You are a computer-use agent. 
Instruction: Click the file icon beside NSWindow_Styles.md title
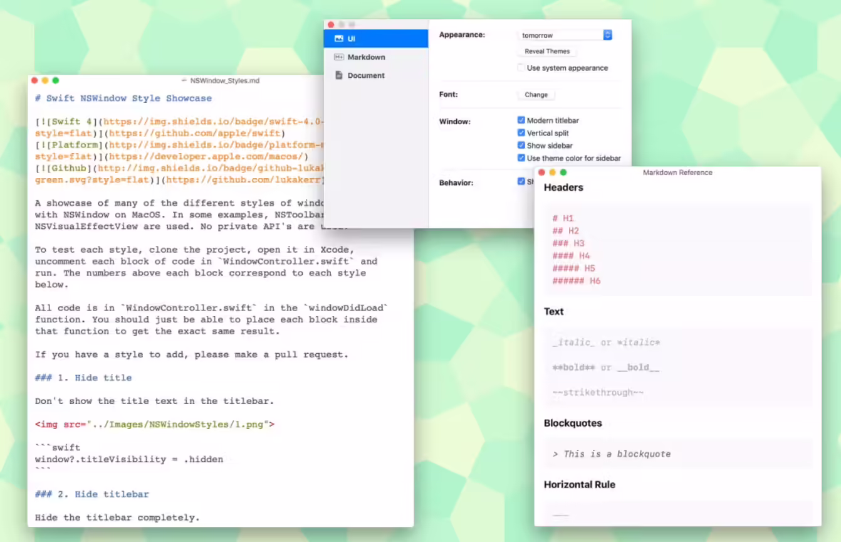[184, 81]
